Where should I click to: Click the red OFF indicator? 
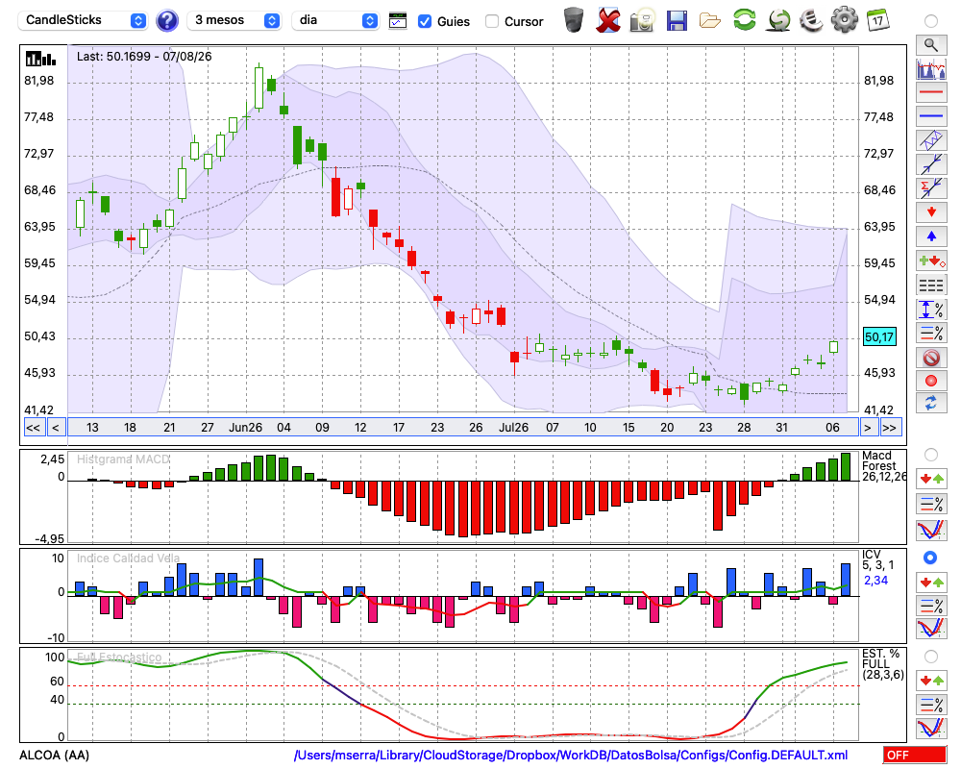915,755
